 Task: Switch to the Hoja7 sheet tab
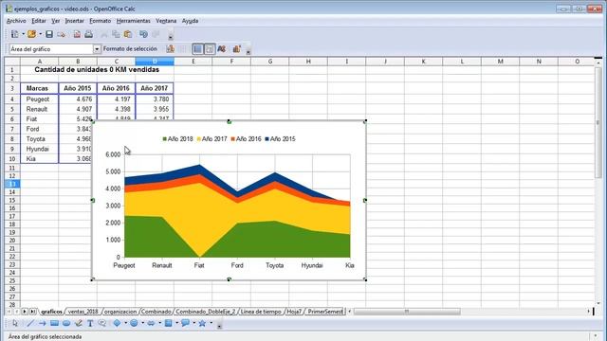pyautogui.click(x=294, y=312)
